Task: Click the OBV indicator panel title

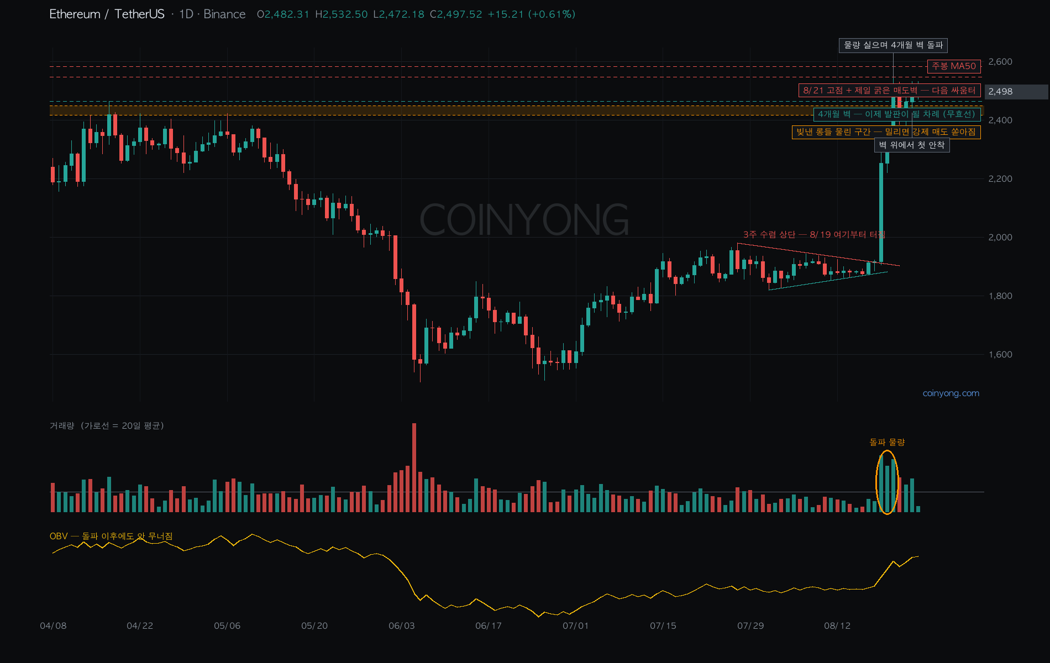Action: pos(111,536)
